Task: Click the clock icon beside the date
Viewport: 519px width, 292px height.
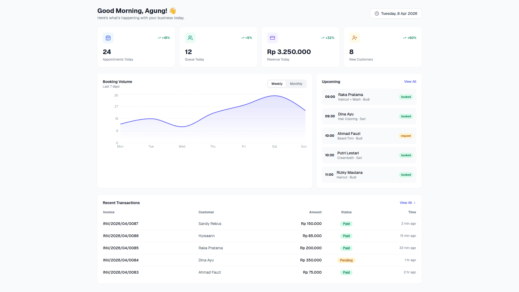Action: click(376, 13)
